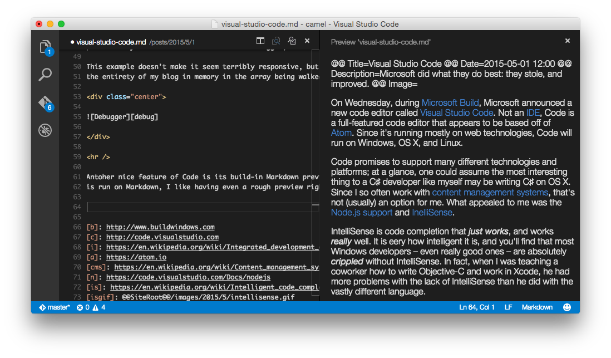Click the ![Debugger][debug] text on line 55
Screen dimensions: 611x358
(x=122, y=117)
